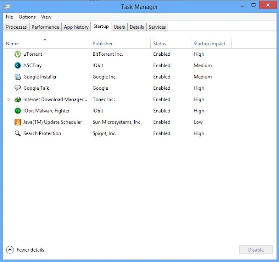Sort list by Status column header
This screenshot has width=279, height=262.
(171, 43)
